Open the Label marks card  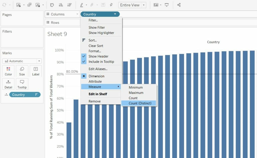(36, 71)
